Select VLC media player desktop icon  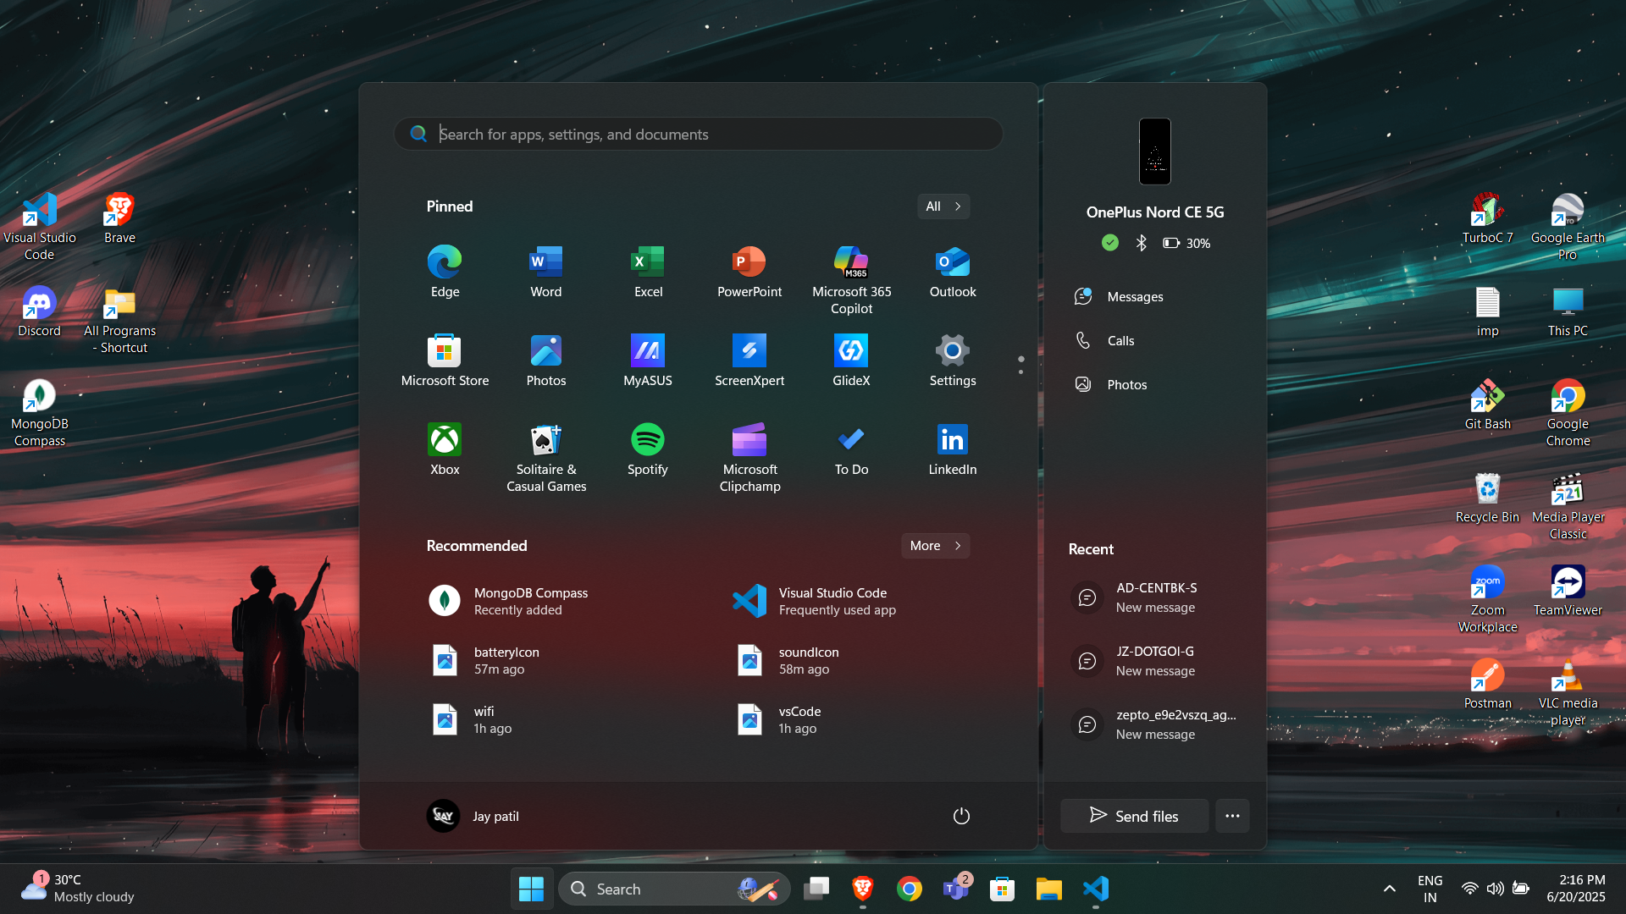tap(1568, 693)
